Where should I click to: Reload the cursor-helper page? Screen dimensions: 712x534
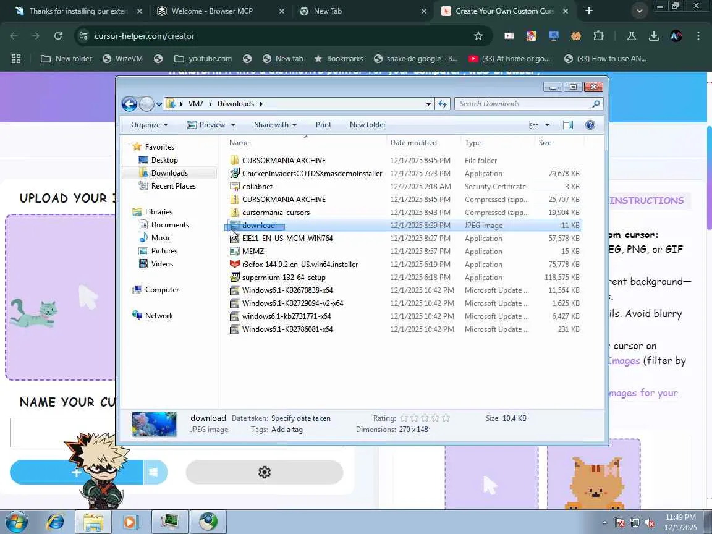pyautogui.click(x=58, y=36)
